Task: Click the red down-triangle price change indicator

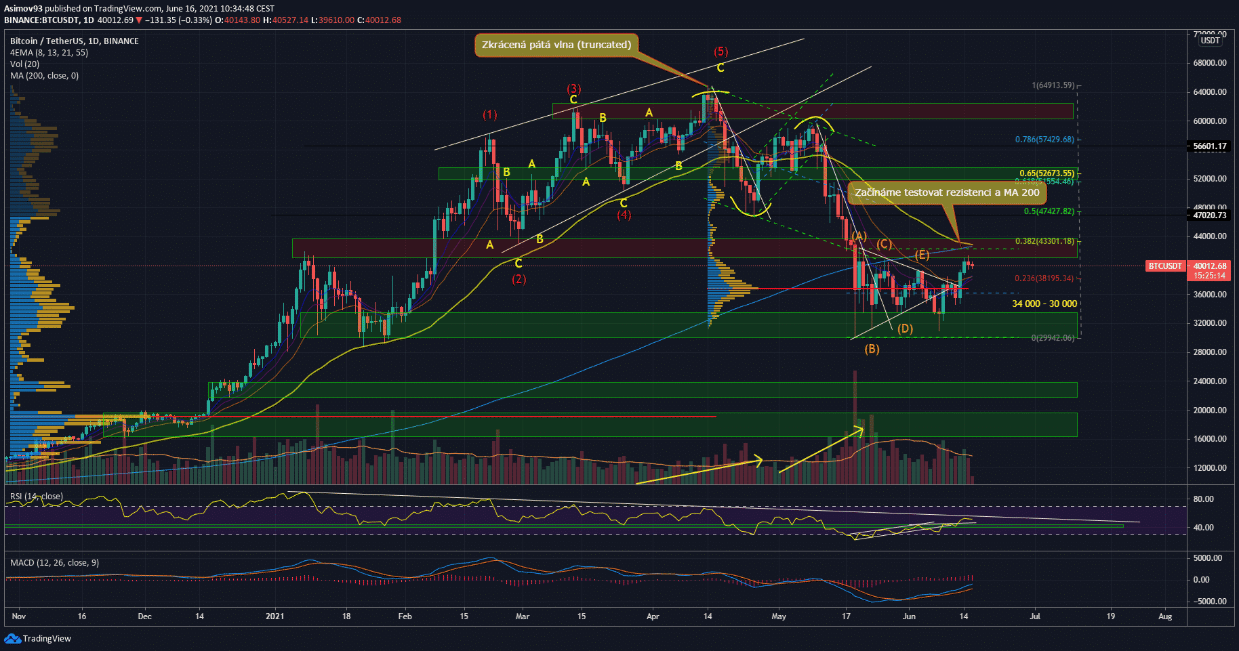Action: [139, 20]
